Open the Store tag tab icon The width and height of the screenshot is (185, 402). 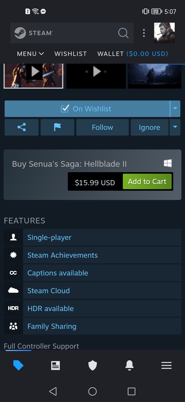(x=18, y=365)
